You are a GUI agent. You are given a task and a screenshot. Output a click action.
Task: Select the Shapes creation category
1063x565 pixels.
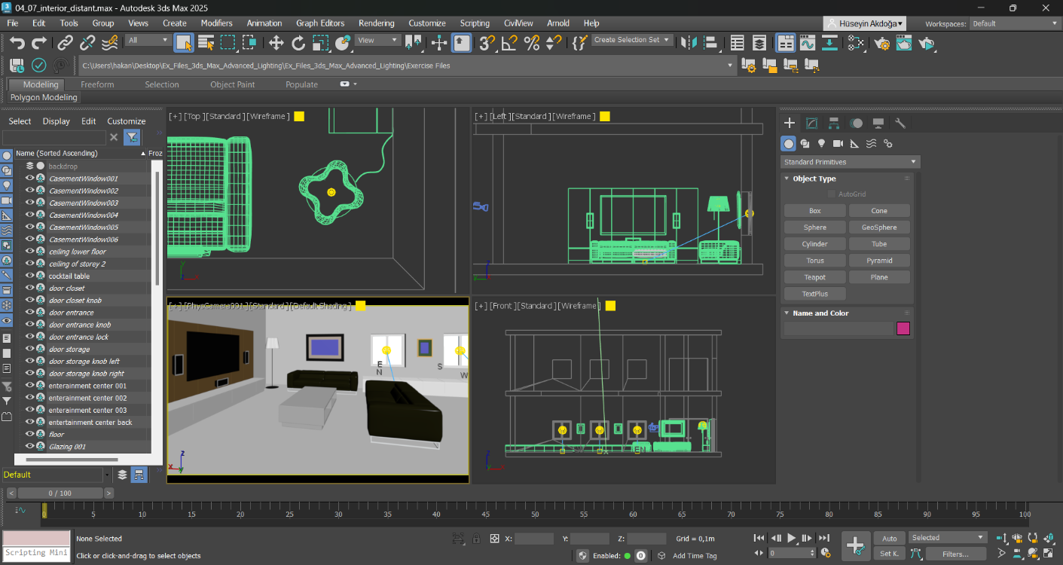(x=805, y=143)
